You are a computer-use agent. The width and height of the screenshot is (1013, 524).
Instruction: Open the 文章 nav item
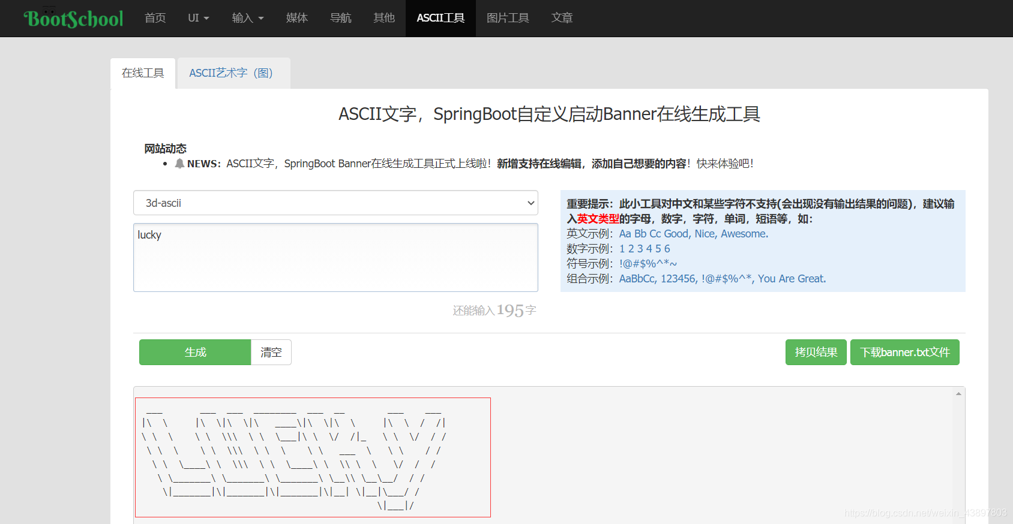coord(562,18)
